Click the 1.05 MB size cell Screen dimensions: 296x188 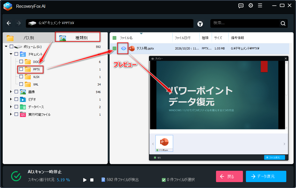point(220,48)
